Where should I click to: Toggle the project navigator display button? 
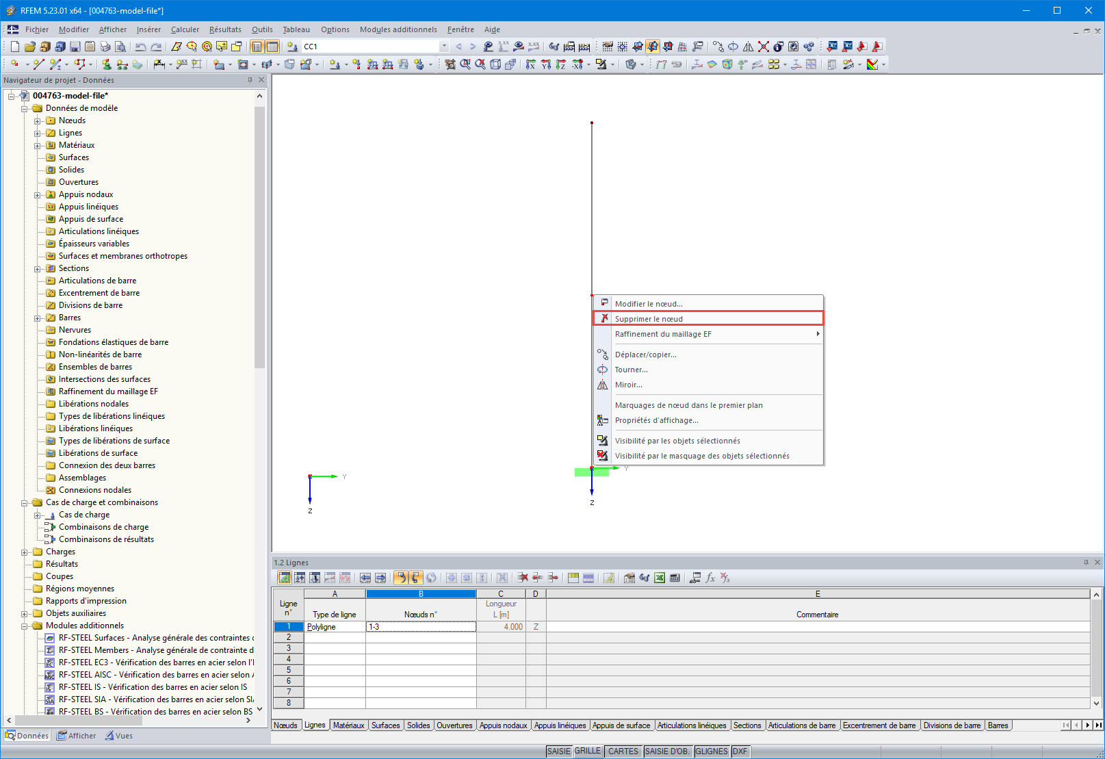pos(257,47)
